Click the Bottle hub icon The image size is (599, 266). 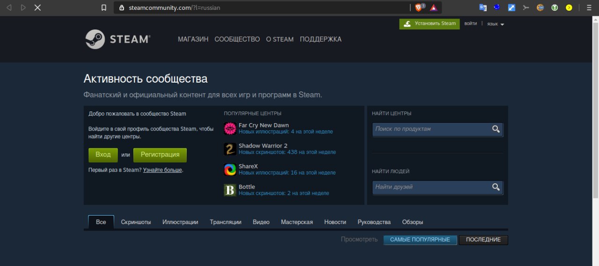(x=230, y=190)
